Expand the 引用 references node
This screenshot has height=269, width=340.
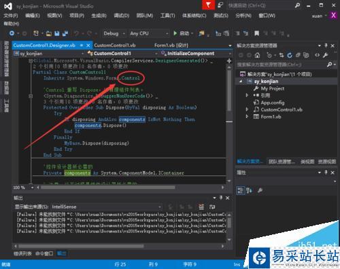click(x=247, y=95)
